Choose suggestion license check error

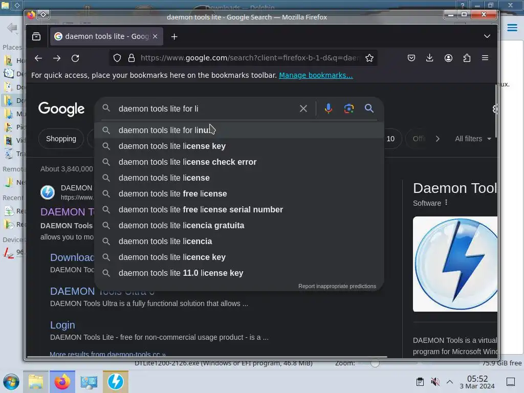coord(239,162)
